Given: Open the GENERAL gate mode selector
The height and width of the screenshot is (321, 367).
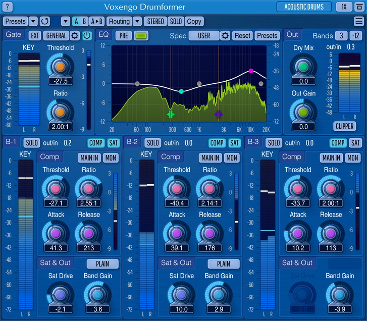Looking at the screenshot, I should pyautogui.click(x=56, y=35).
